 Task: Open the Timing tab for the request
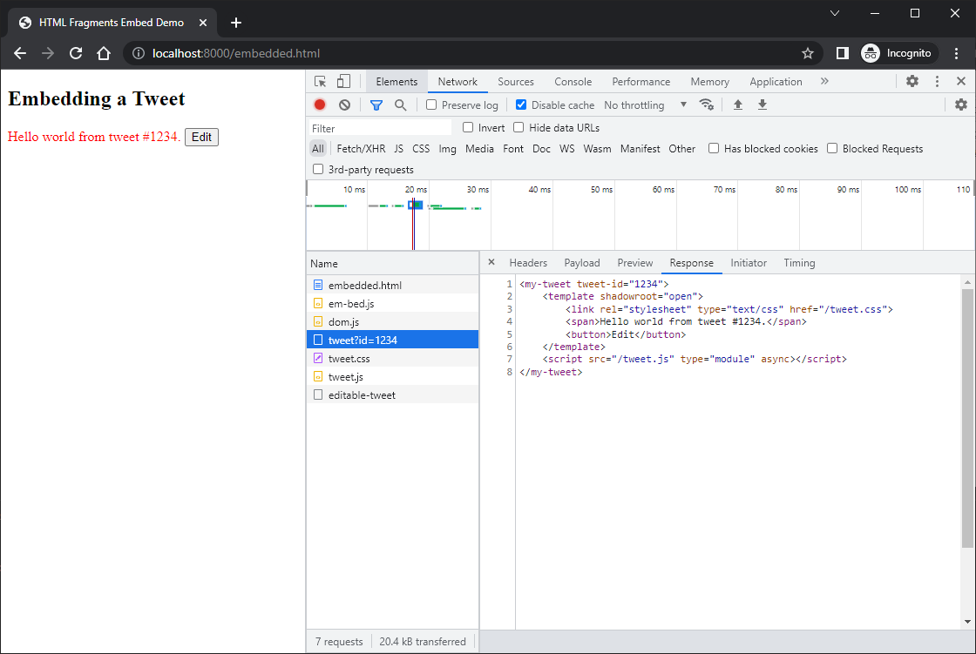pos(799,262)
